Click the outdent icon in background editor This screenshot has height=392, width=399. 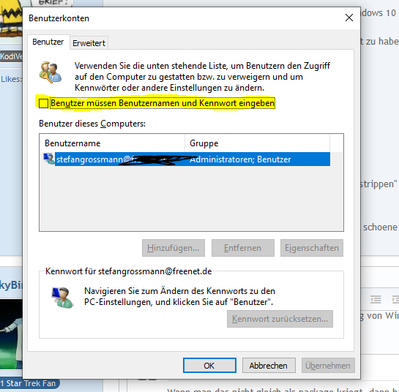(x=376, y=299)
